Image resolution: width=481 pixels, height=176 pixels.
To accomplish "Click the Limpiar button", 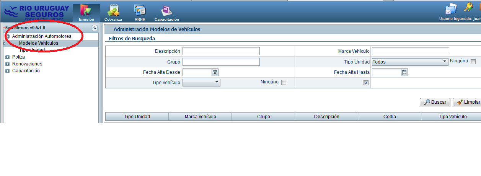I will [x=468, y=102].
